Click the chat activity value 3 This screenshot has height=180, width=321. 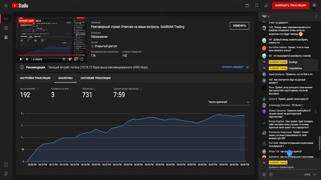point(53,95)
